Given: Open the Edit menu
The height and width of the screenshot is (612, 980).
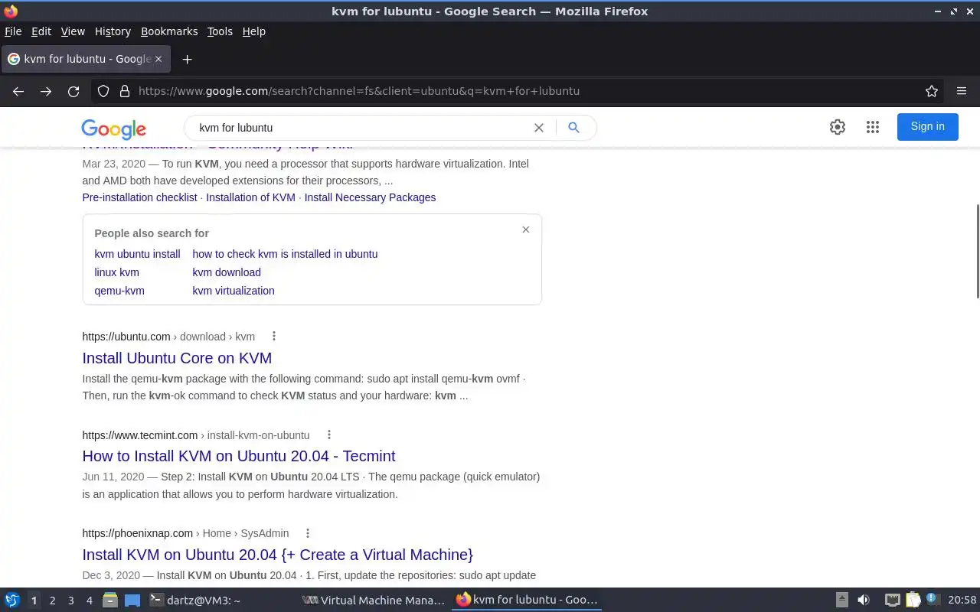Looking at the screenshot, I should (41, 31).
